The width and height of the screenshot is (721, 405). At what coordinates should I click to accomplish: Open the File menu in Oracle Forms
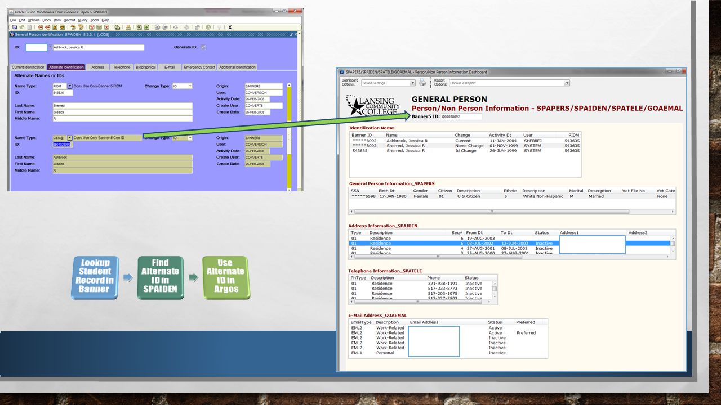click(13, 20)
